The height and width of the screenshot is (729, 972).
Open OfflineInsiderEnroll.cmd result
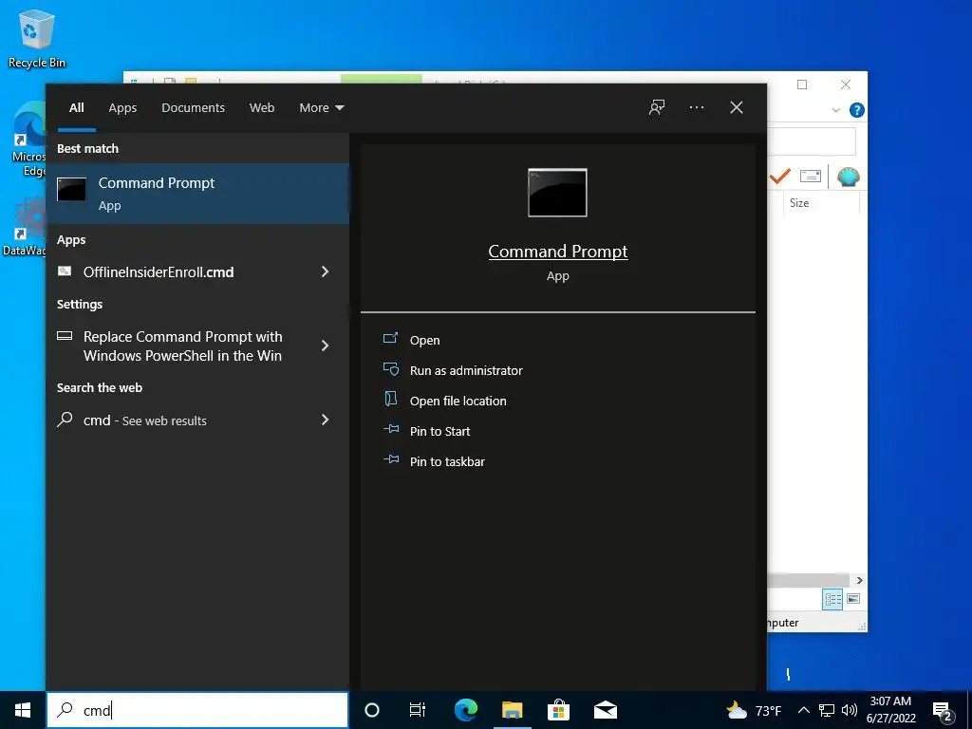point(159,271)
